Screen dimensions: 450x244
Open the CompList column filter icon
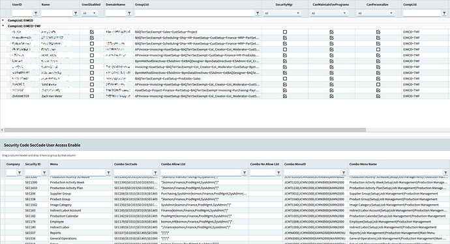444,13
